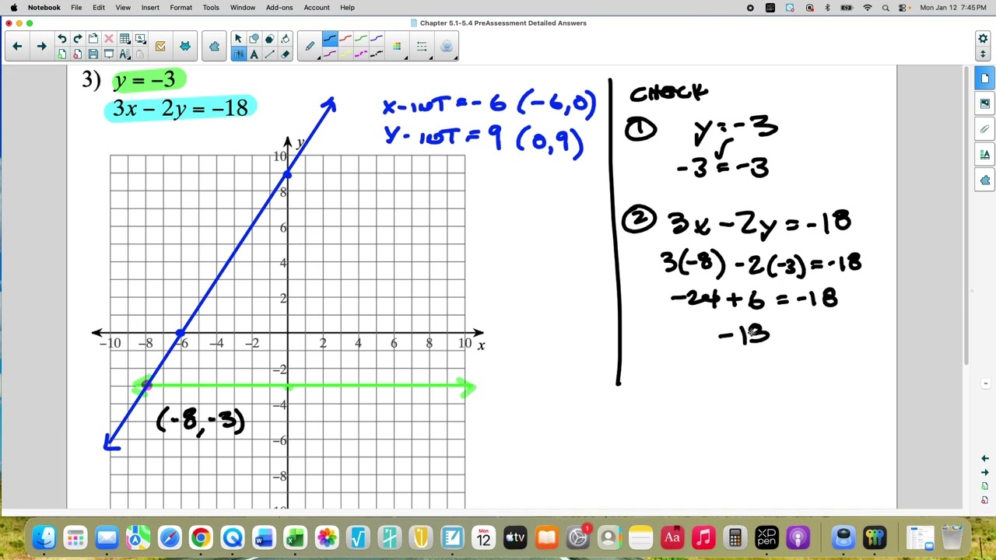This screenshot has width=996, height=560.
Task: Select the Fill bucket tool
Action: pos(285,39)
